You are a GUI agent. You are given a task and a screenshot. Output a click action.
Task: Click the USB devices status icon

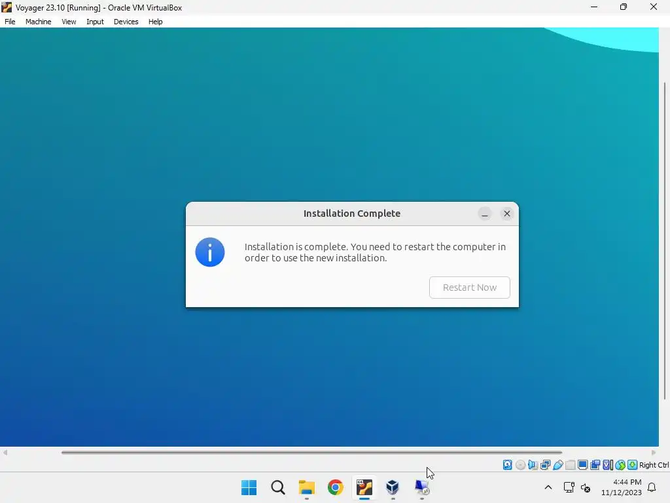pos(558,465)
